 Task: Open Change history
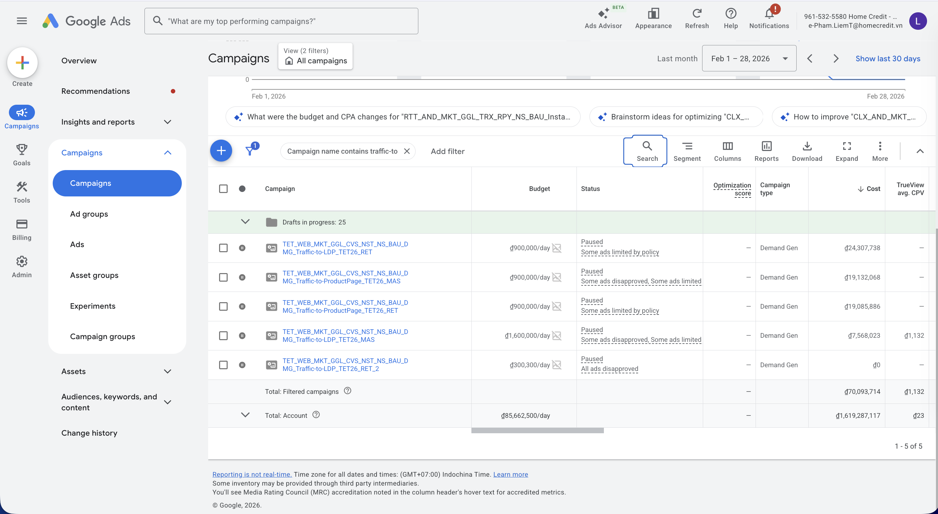click(x=89, y=433)
